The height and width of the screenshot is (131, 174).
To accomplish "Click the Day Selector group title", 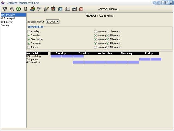I will (36, 27).
